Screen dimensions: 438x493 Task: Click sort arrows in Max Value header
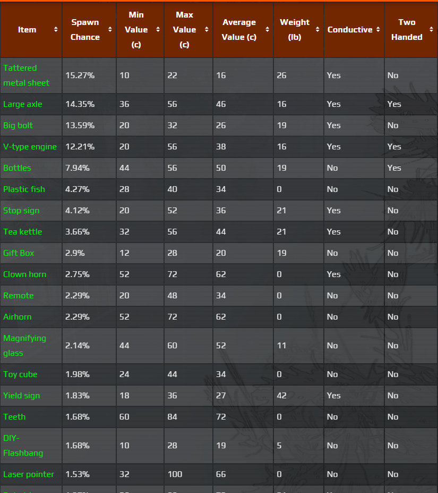point(207,30)
